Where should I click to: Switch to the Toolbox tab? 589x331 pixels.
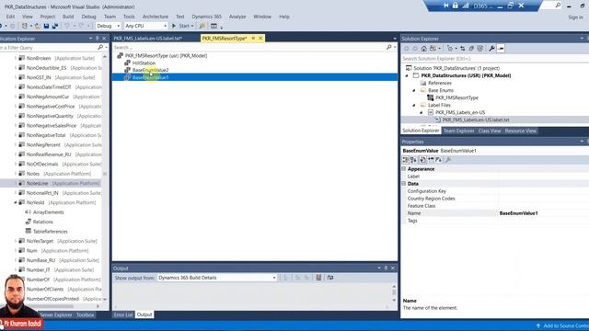coord(86,314)
